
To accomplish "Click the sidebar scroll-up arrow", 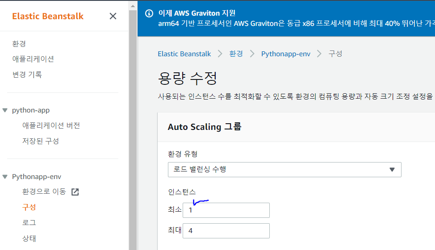I will coord(133,6).
